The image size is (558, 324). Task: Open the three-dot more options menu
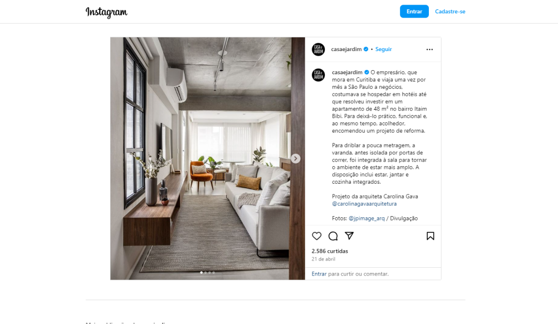point(429,50)
